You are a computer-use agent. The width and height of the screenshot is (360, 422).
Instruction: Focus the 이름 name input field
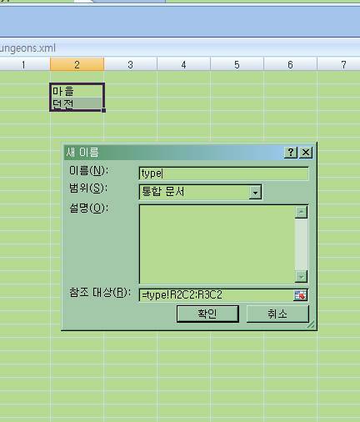(223, 173)
